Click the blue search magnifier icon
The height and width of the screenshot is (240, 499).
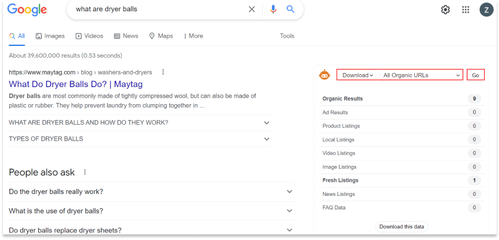(290, 9)
